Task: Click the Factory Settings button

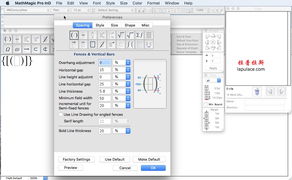Action: coord(76,159)
